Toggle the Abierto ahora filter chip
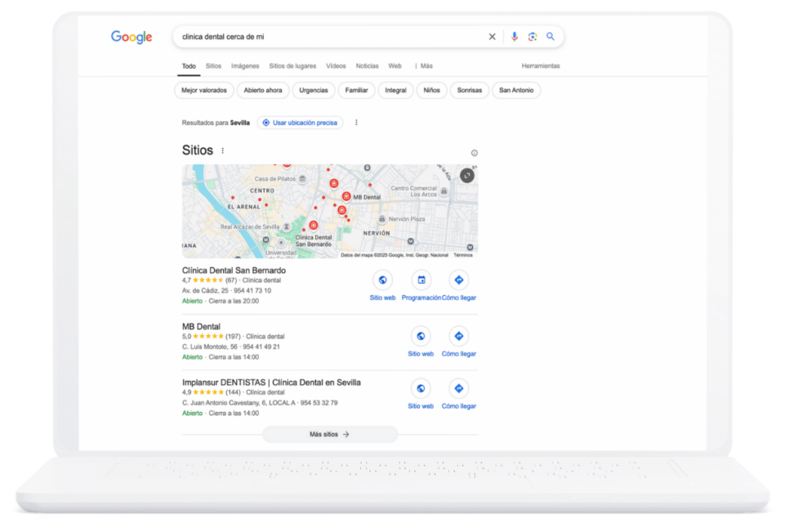Viewport: 785px width, 524px height. click(263, 91)
